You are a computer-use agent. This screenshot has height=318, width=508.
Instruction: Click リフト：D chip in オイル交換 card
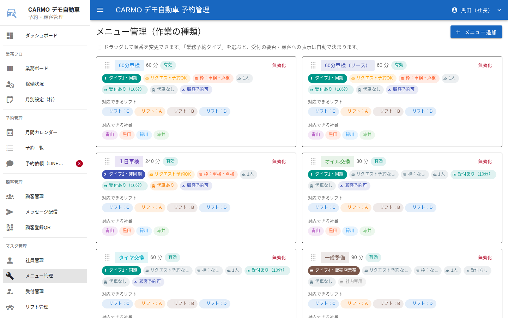[421, 207]
